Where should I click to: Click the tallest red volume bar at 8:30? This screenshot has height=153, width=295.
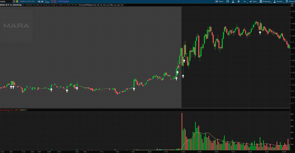point(182,131)
